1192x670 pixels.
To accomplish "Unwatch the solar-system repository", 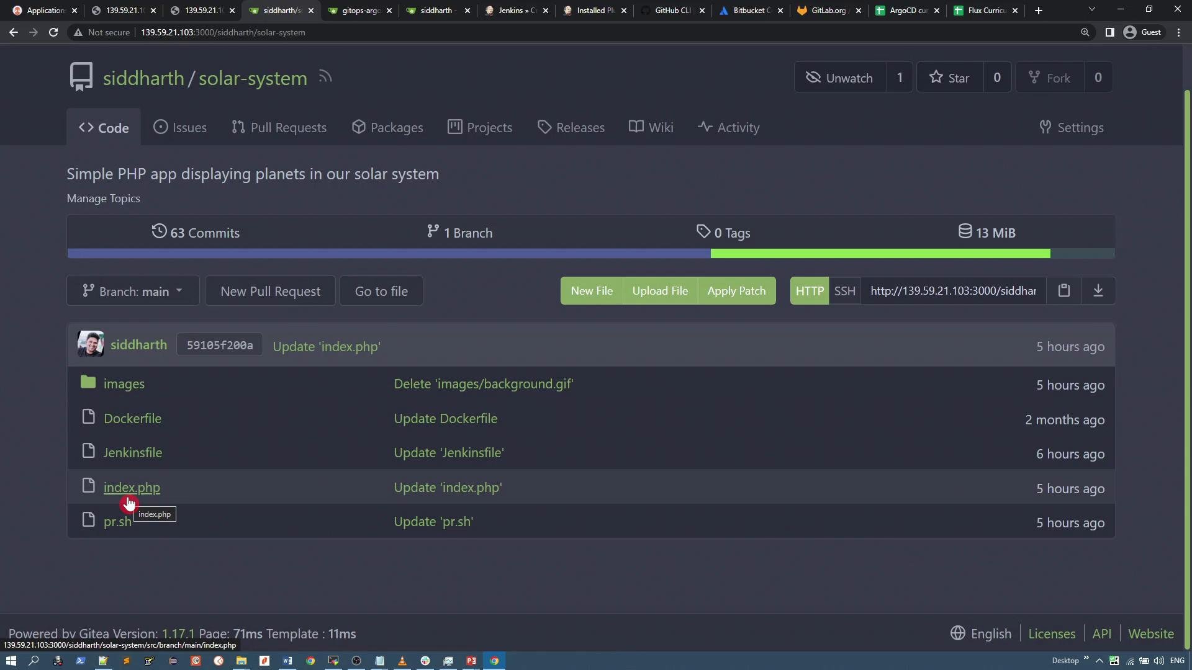I will (841, 78).
